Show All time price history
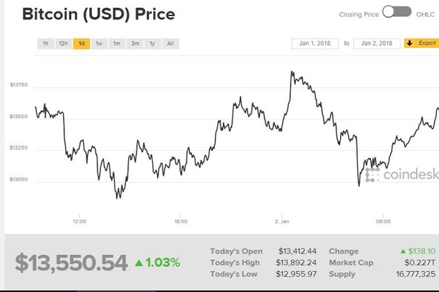 (170, 43)
